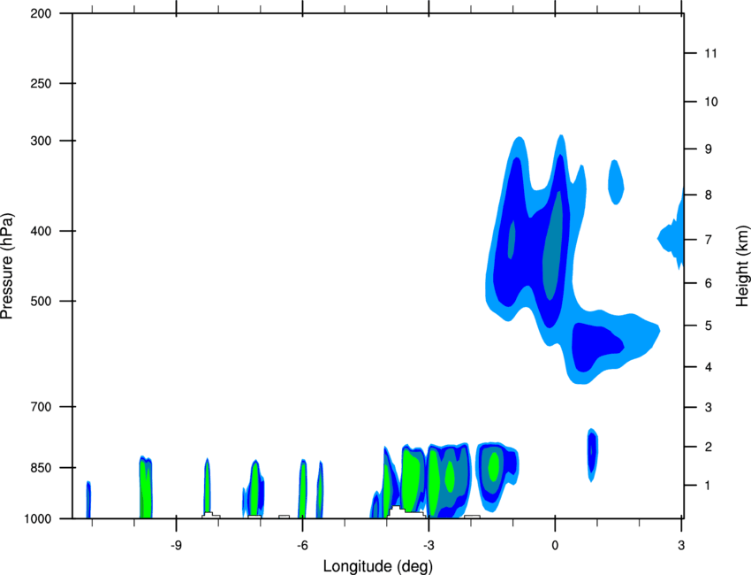
Task: Click pressure tick label 700
Action: tap(41, 407)
